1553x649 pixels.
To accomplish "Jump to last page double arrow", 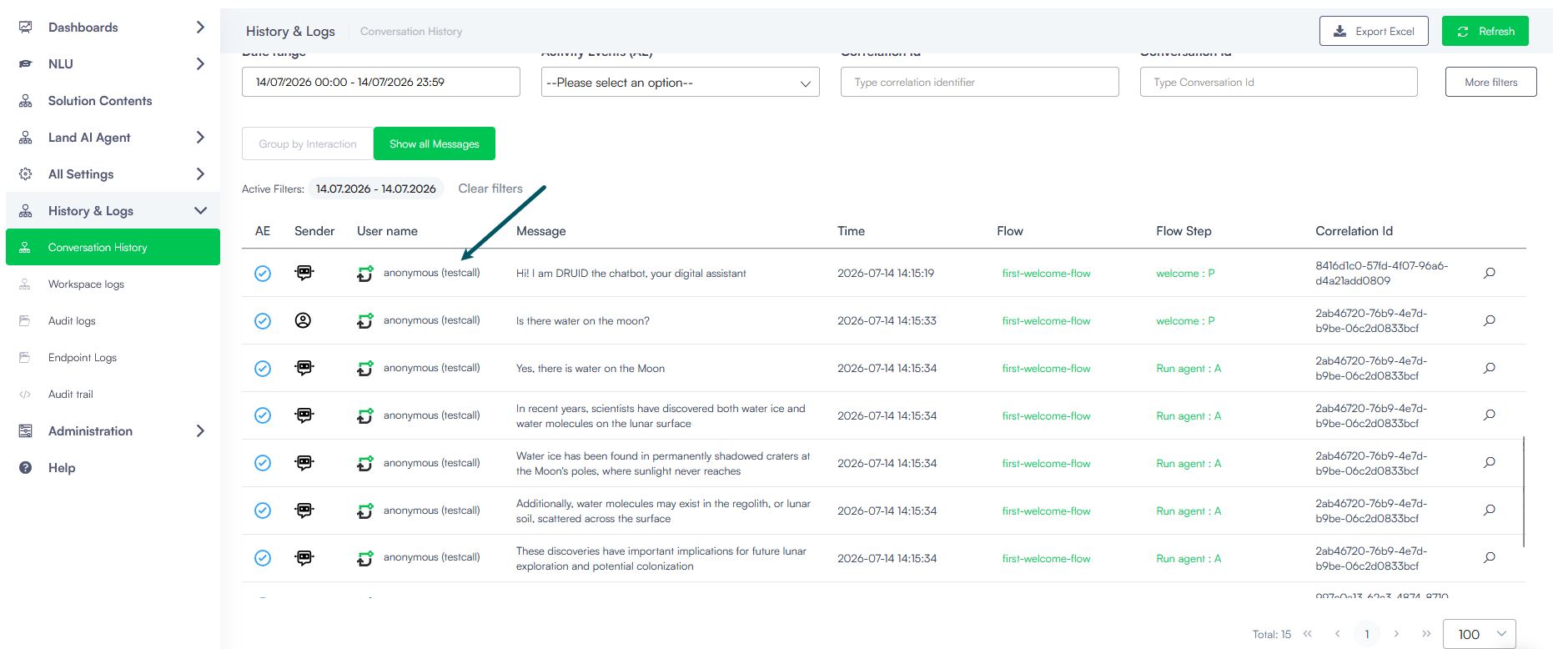I will click(x=1427, y=634).
